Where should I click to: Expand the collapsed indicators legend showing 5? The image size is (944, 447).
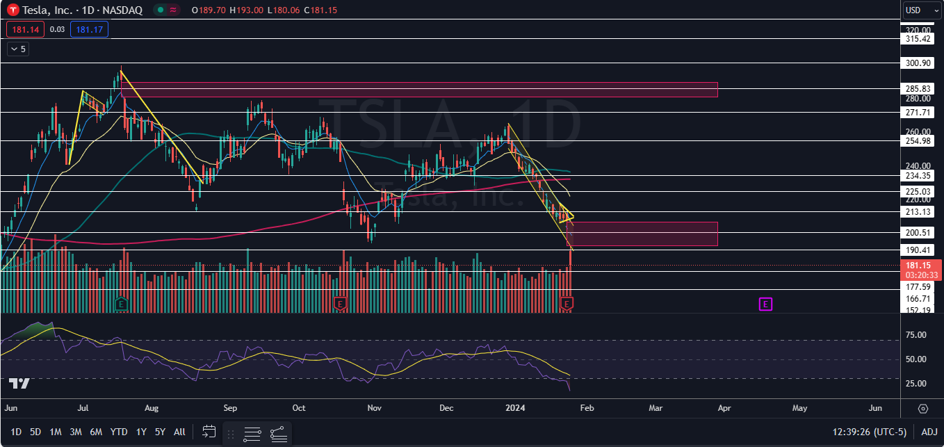coord(17,49)
